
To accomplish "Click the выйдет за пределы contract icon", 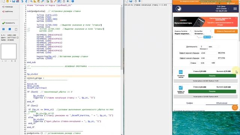I will 181,88.
